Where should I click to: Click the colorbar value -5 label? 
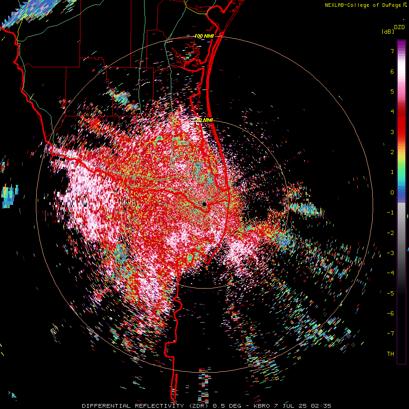(390, 294)
